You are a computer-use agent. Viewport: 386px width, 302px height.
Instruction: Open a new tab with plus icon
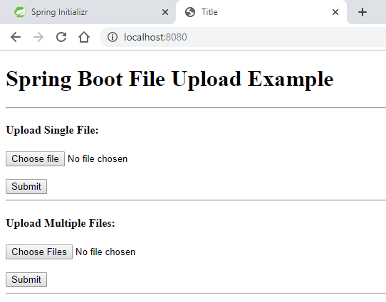362,12
